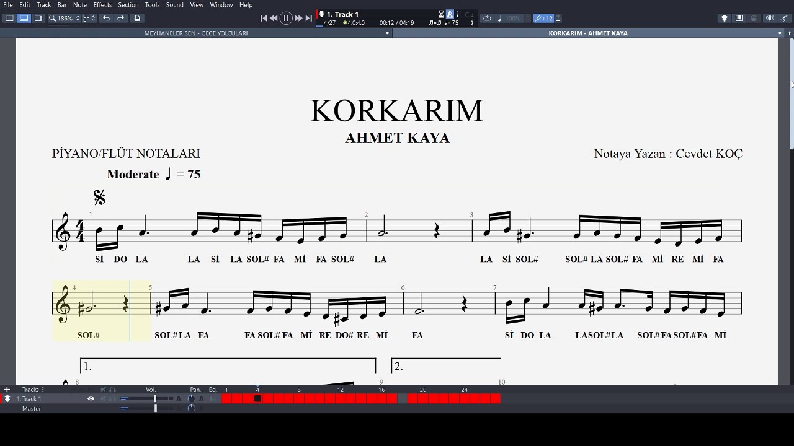794x446 pixels.
Task: Toggle the left edition palette panel icon
Action: (x=9, y=18)
